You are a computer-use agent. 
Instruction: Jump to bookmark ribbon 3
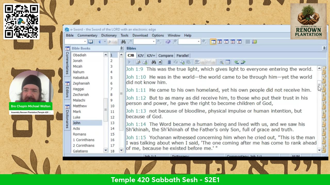[324, 88]
